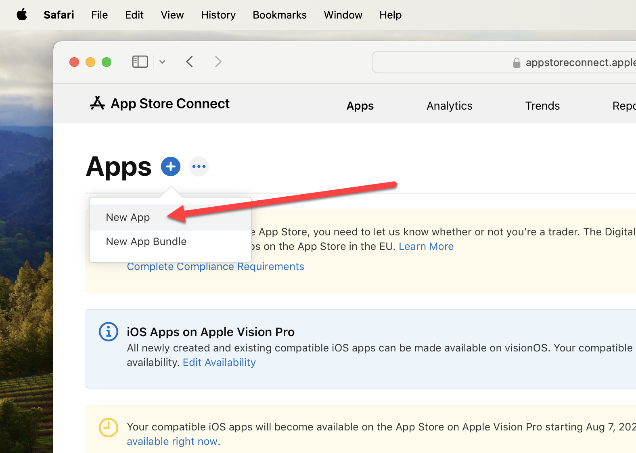Open the App Store Connect home title
The height and width of the screenshot is (453, 636).
pyautogui.click(x=170, y=104)
